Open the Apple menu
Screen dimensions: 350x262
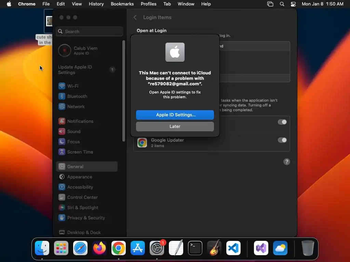[9, 4]
